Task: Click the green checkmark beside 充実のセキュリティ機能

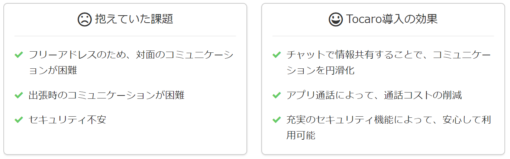Action: point(277,120)
